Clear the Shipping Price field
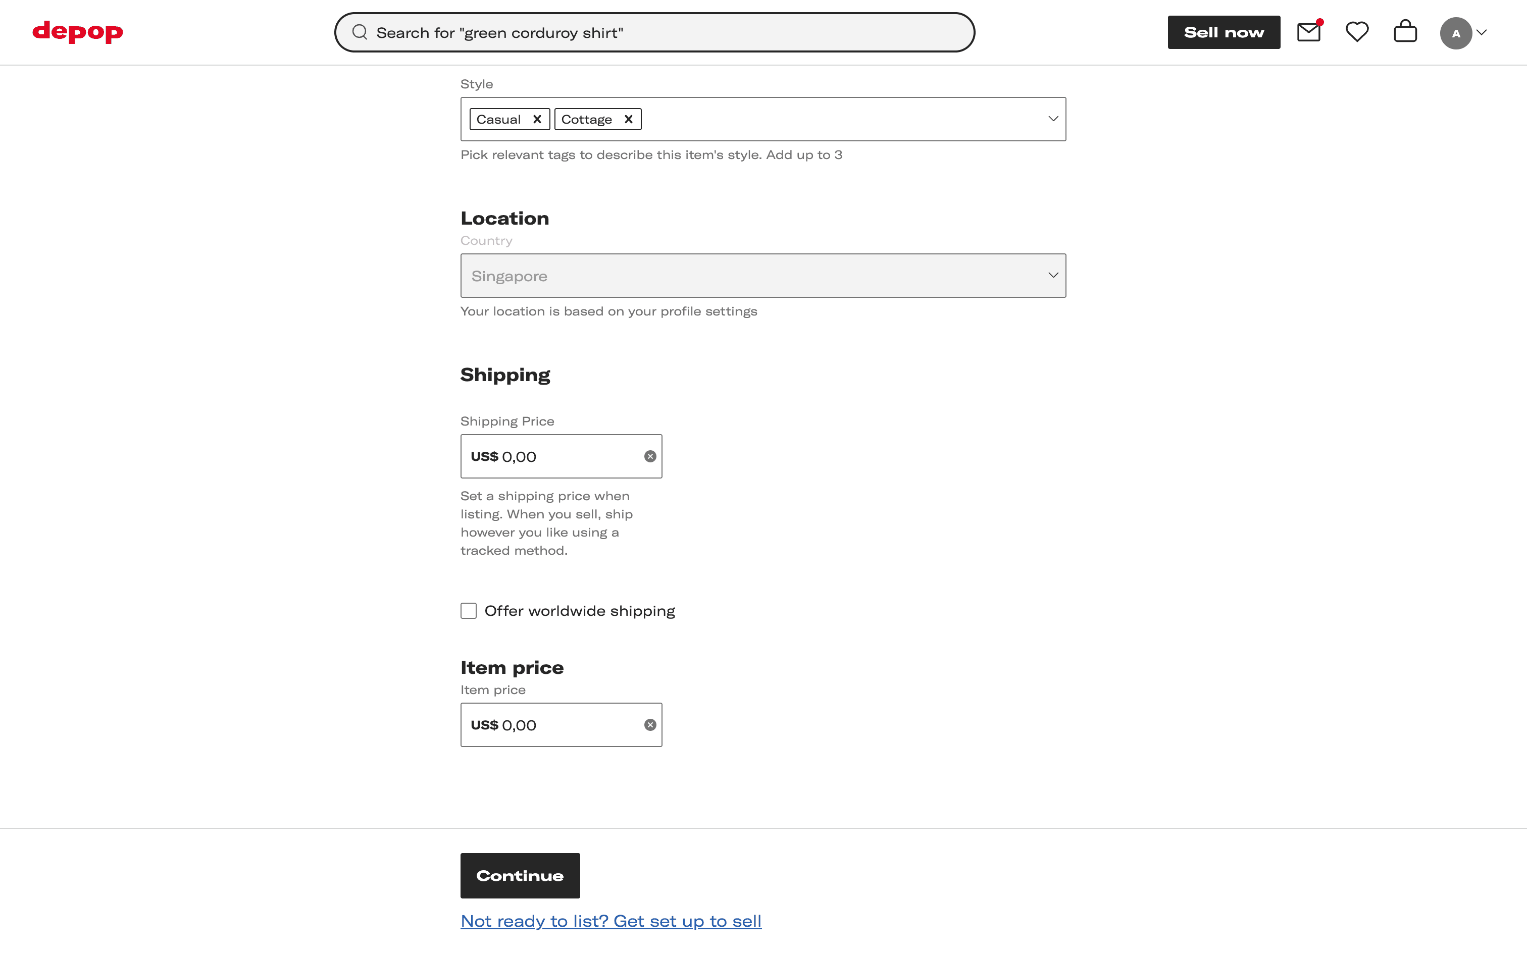 [650, 456]
